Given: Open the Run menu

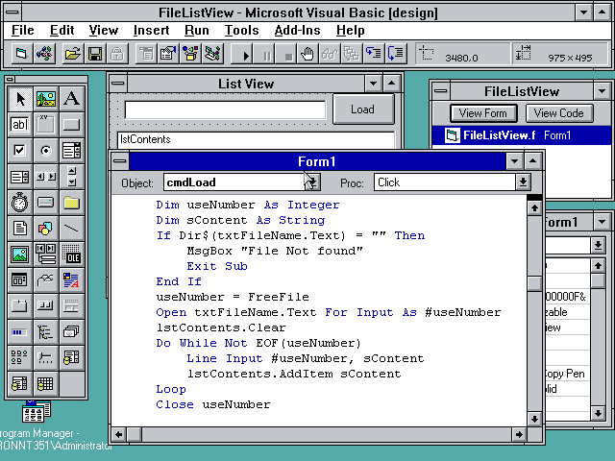Looking at the screenshot, I should [196, 30].
